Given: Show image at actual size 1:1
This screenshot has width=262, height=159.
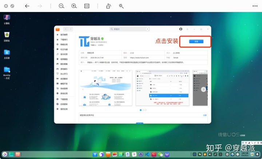Looking at the screenshot, I should 87,6.
